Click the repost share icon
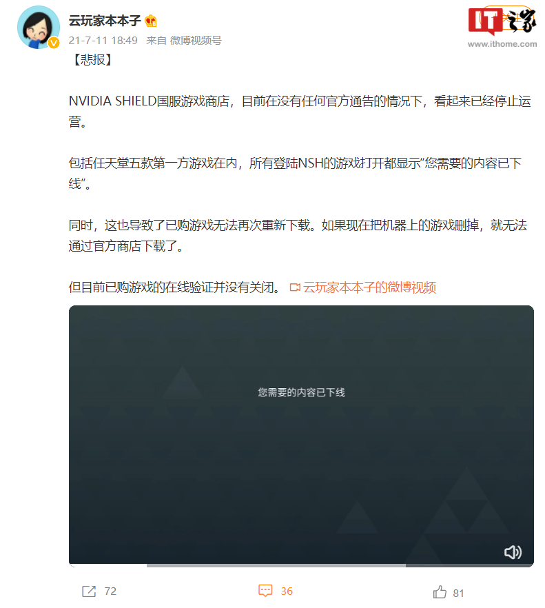 coord(89,591)
